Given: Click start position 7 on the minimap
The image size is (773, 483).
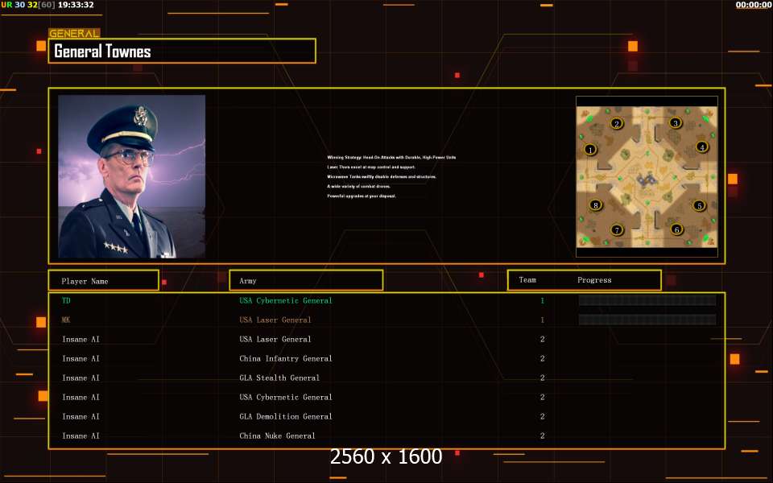Looking at the screenshot, I should [x=617, y=229].
